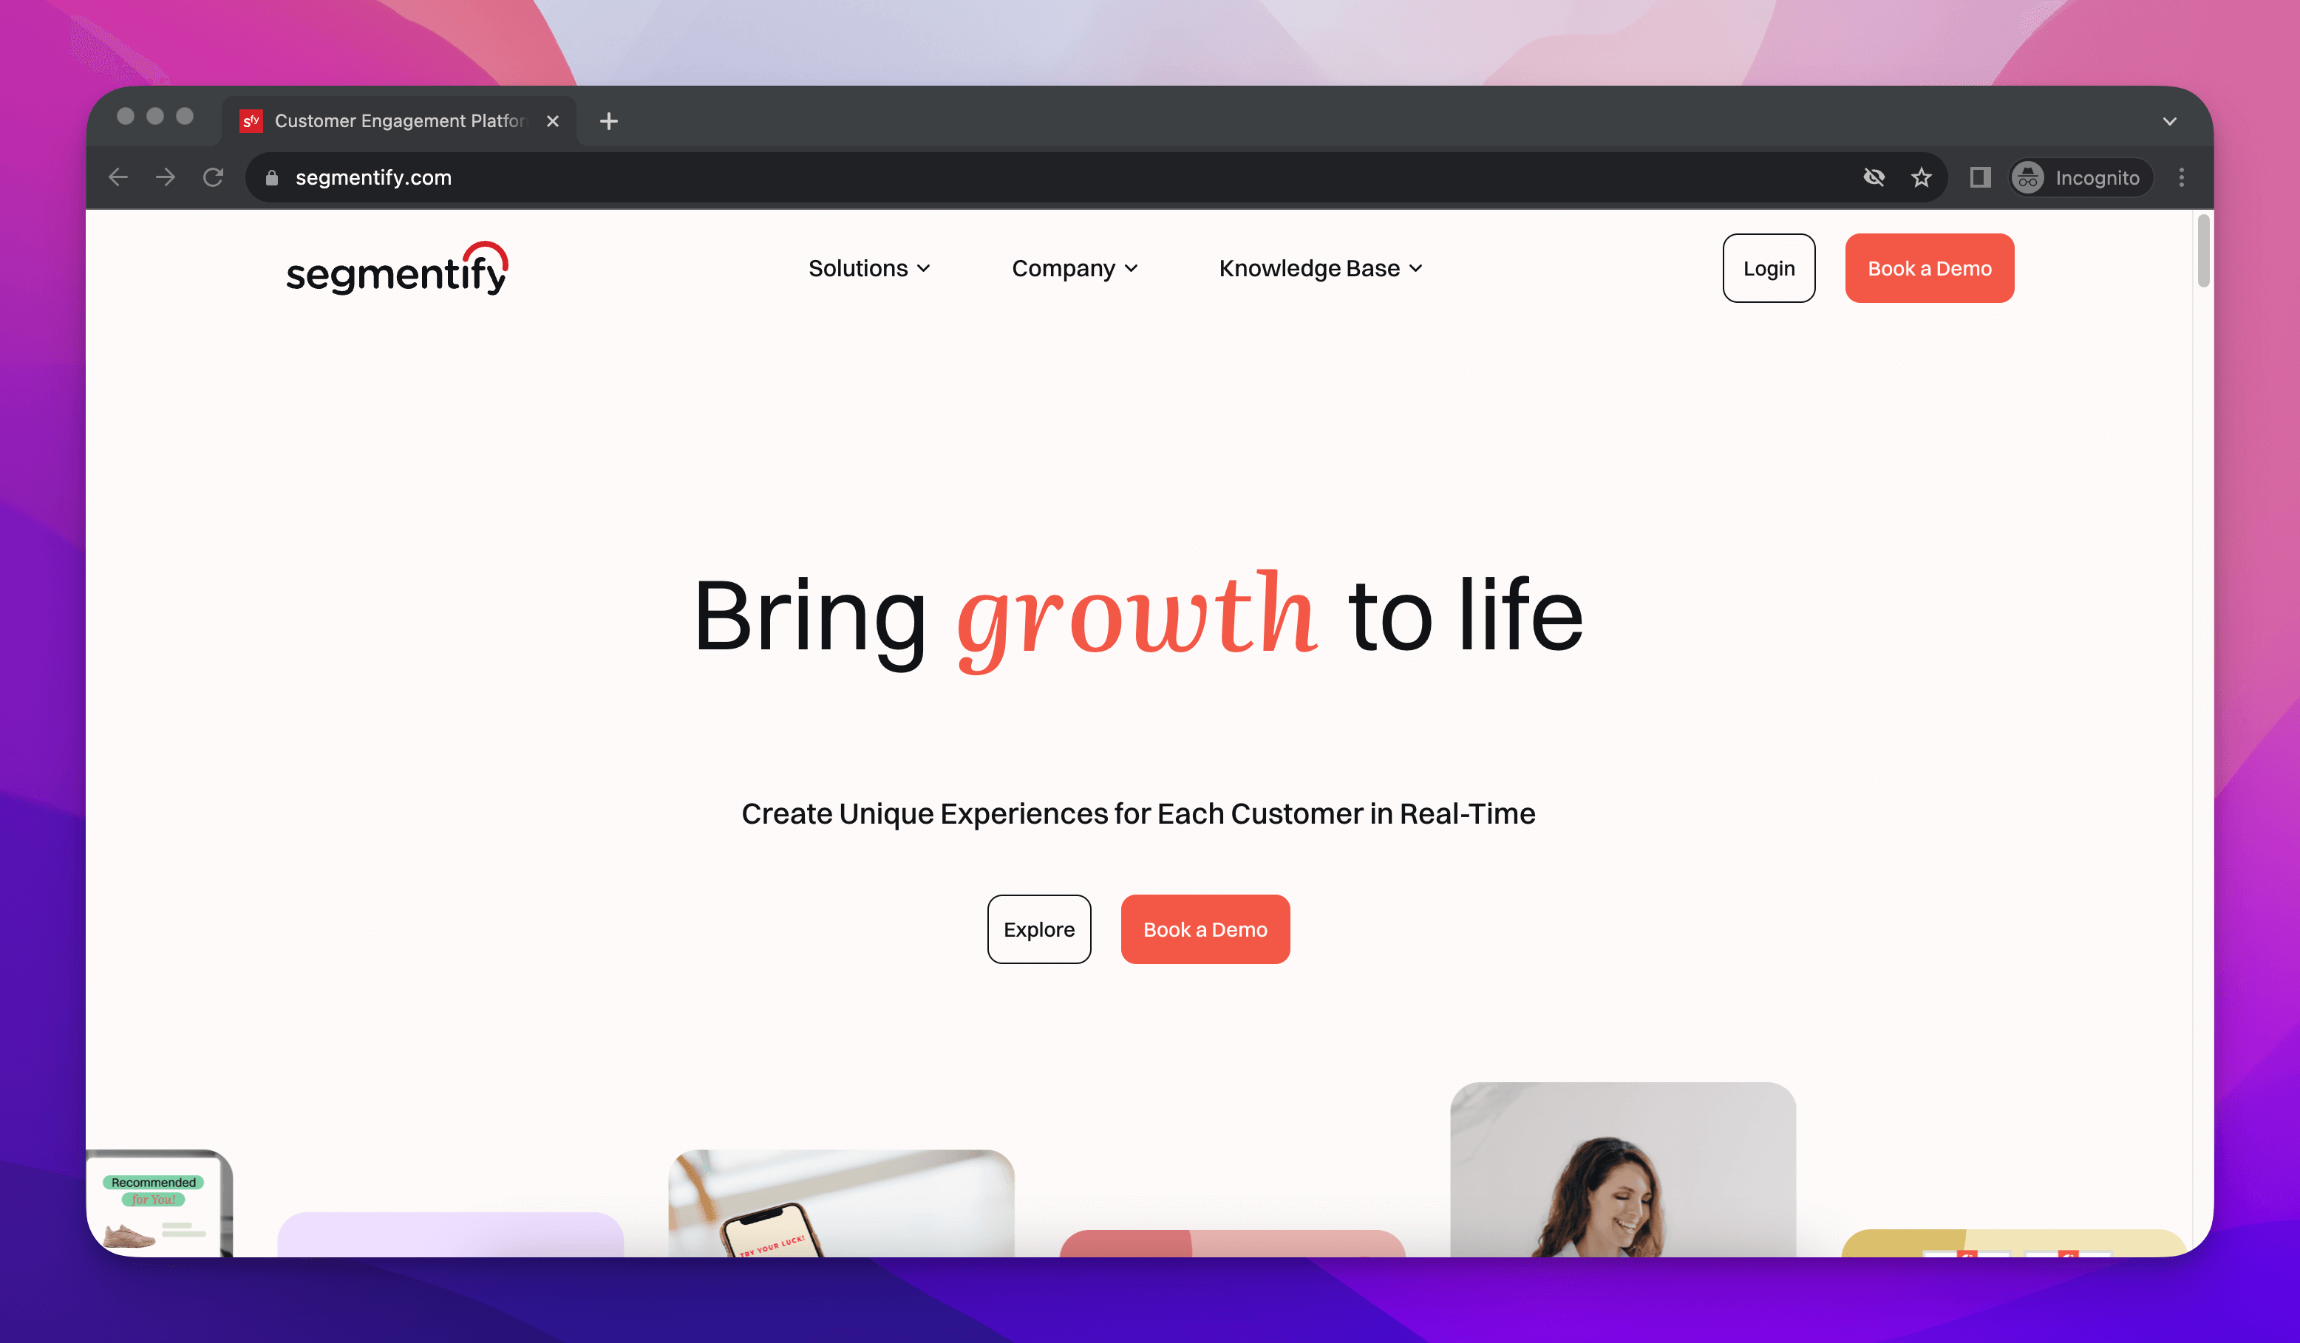2300x1343 pixels.
Task: Click the reload page icon
Action: coord(213,177)
